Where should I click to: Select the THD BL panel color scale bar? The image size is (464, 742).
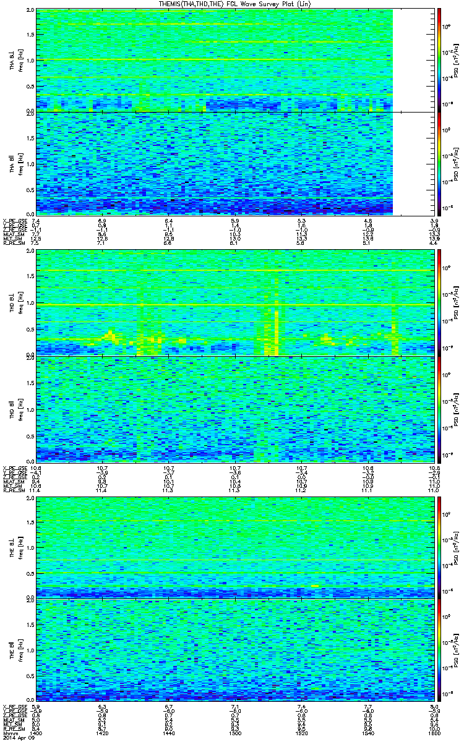(439, 302)
